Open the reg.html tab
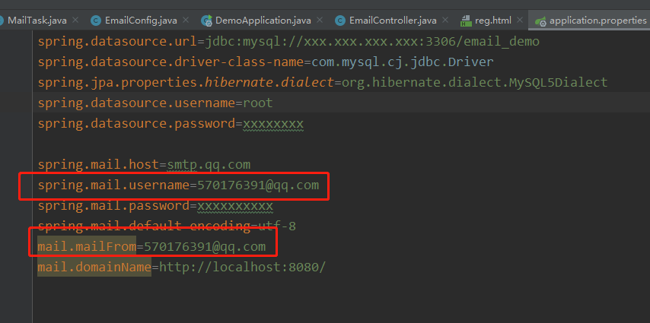 point(492,20)
